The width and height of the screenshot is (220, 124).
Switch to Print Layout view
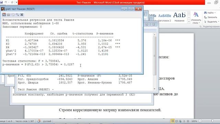[x=173, y=121]
